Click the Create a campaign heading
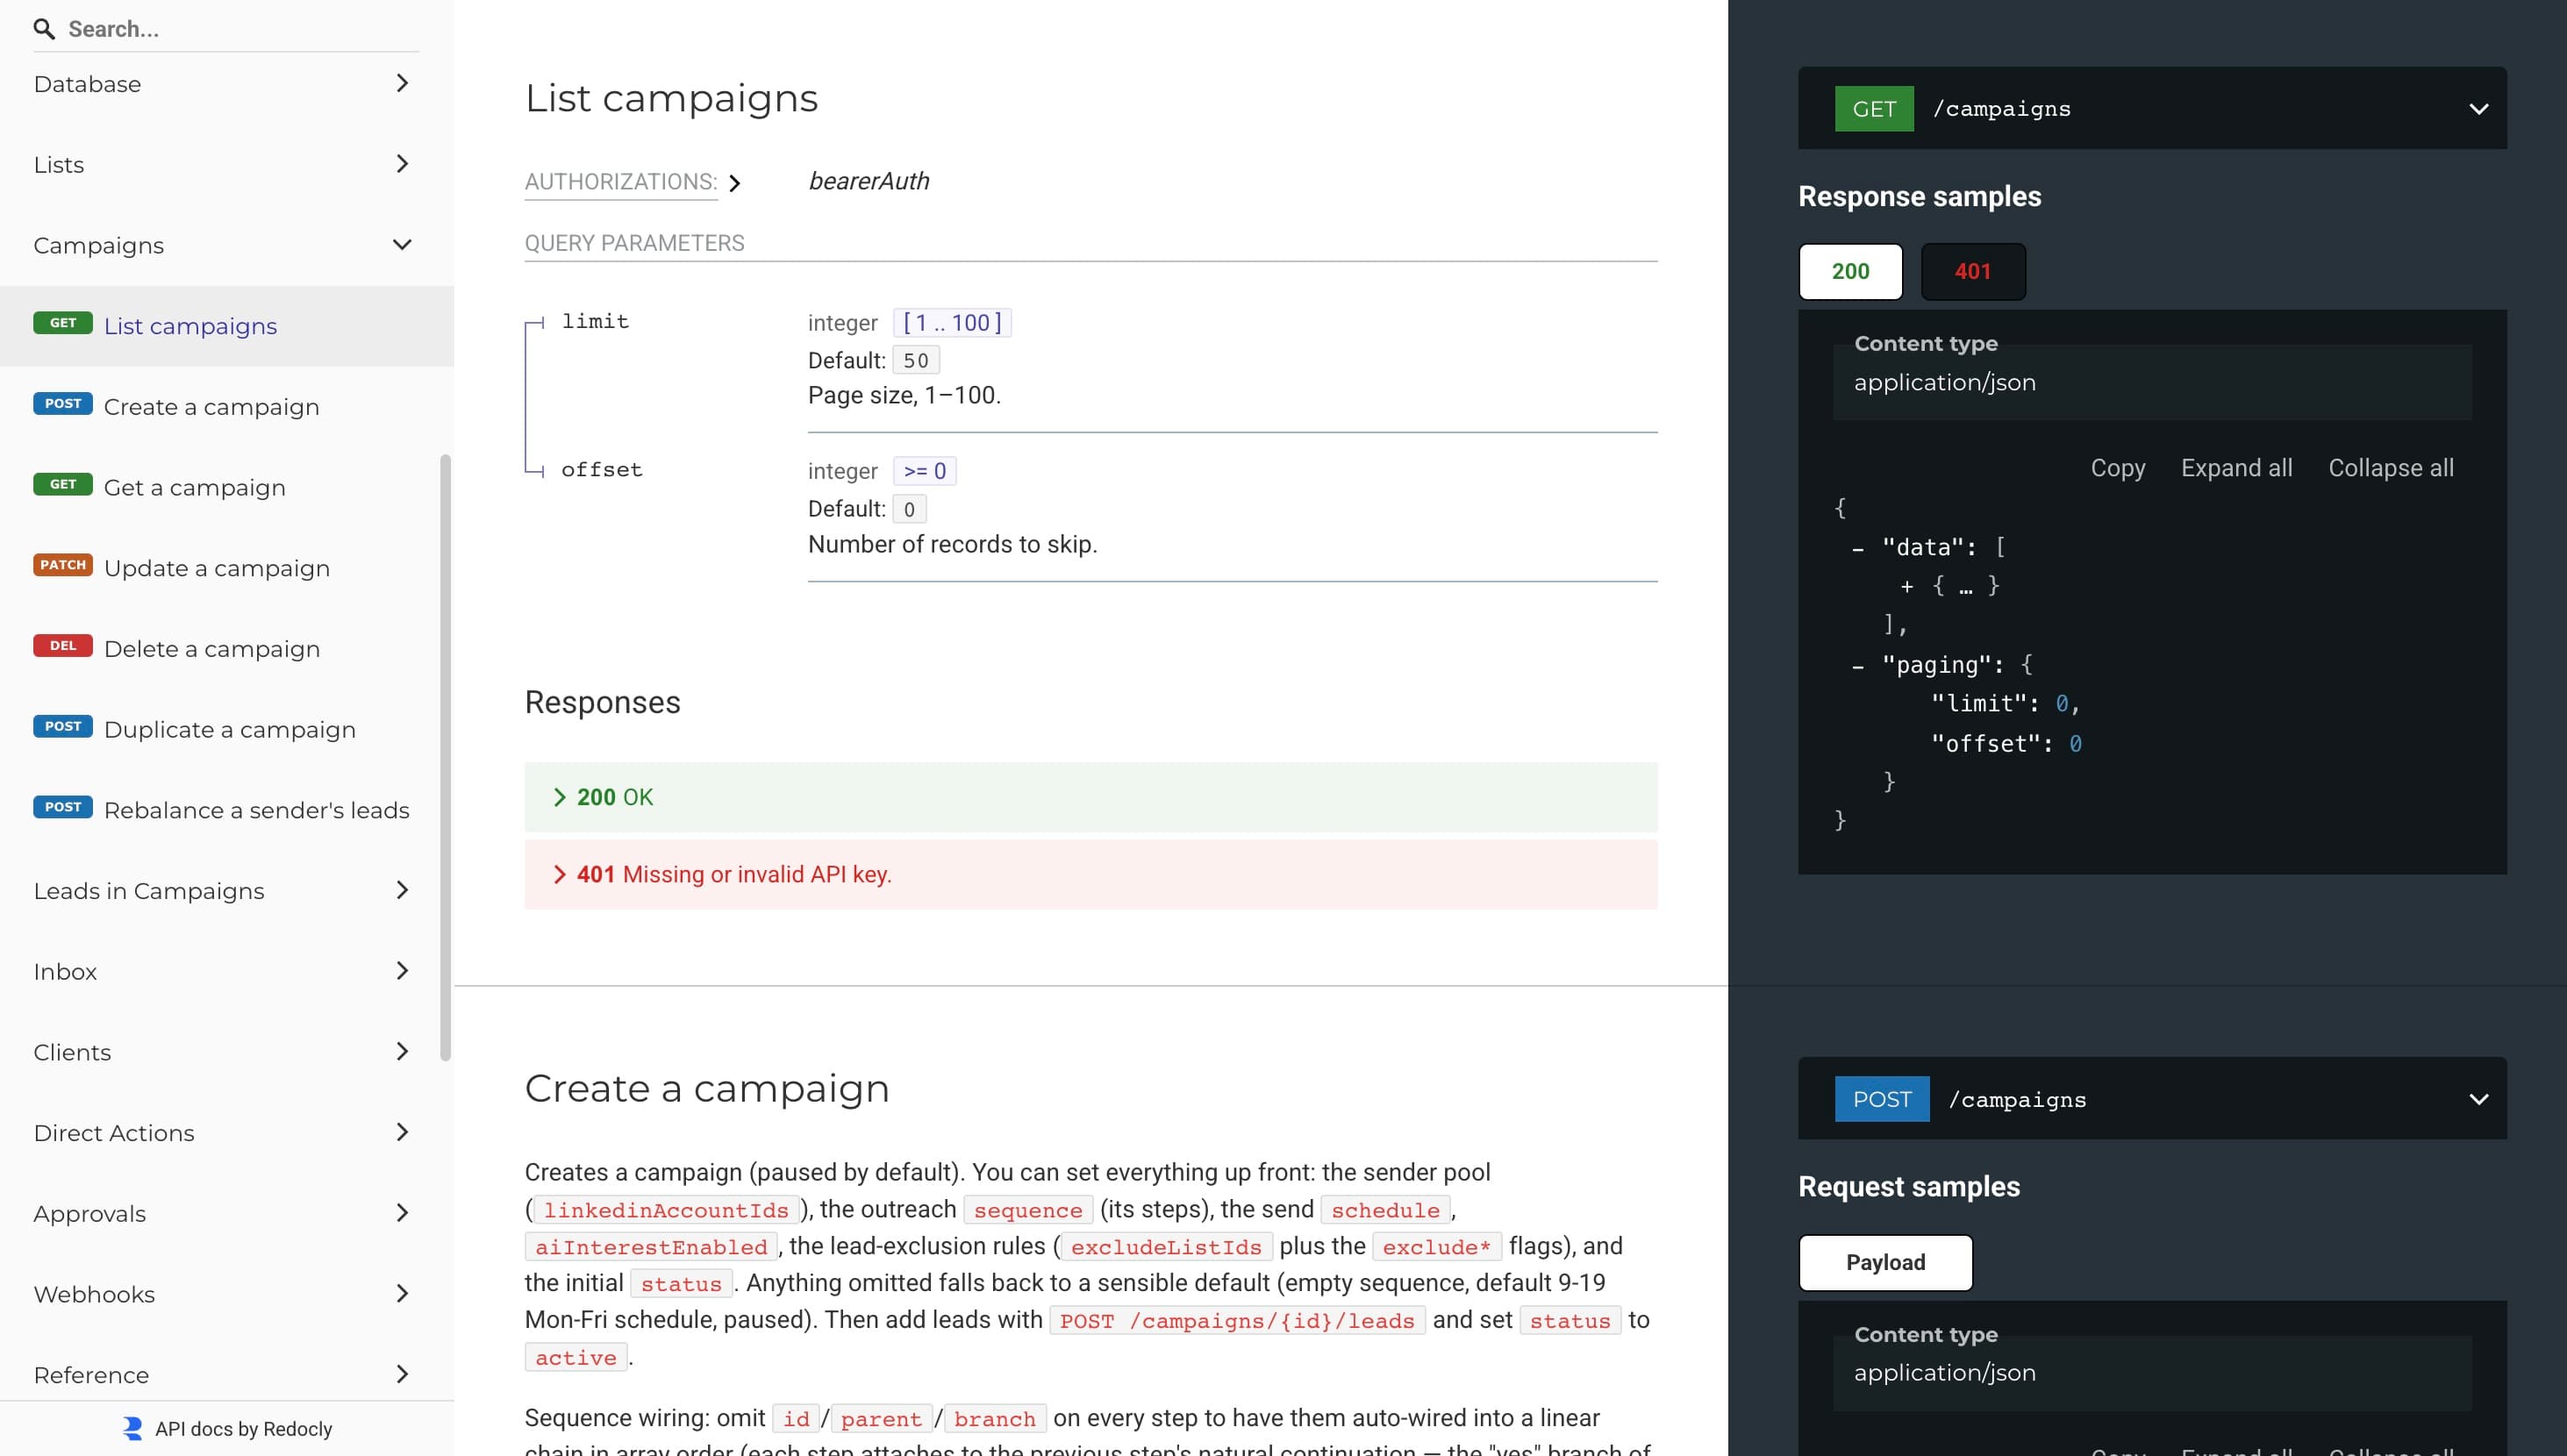The width and height of the screenshot is (2567, 1456). click(707, 1088)
